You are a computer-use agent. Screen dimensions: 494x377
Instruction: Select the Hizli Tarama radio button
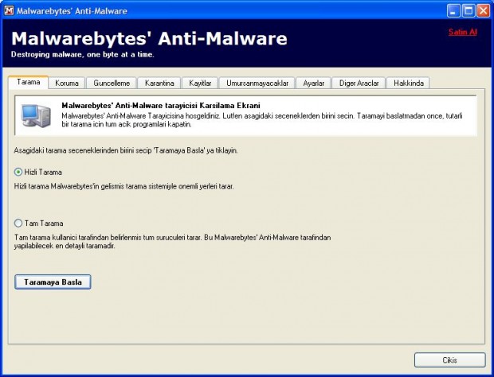[x=18, y=172]
